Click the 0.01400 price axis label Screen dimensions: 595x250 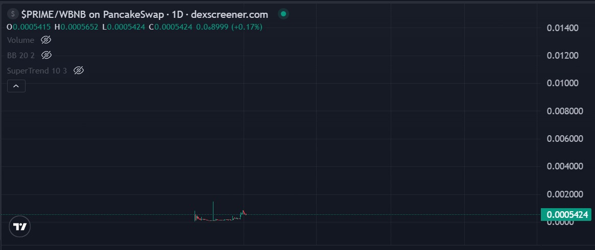point(562,28)
